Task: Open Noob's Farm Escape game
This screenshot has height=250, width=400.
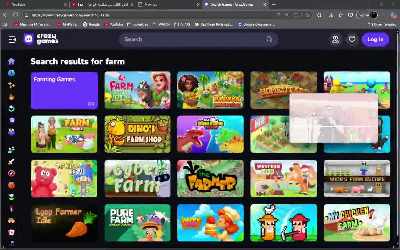Action: (x=357, y=178)
